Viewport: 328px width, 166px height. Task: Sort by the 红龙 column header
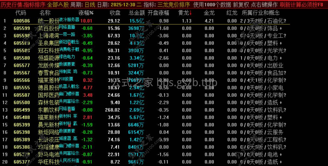click(232, 13)
